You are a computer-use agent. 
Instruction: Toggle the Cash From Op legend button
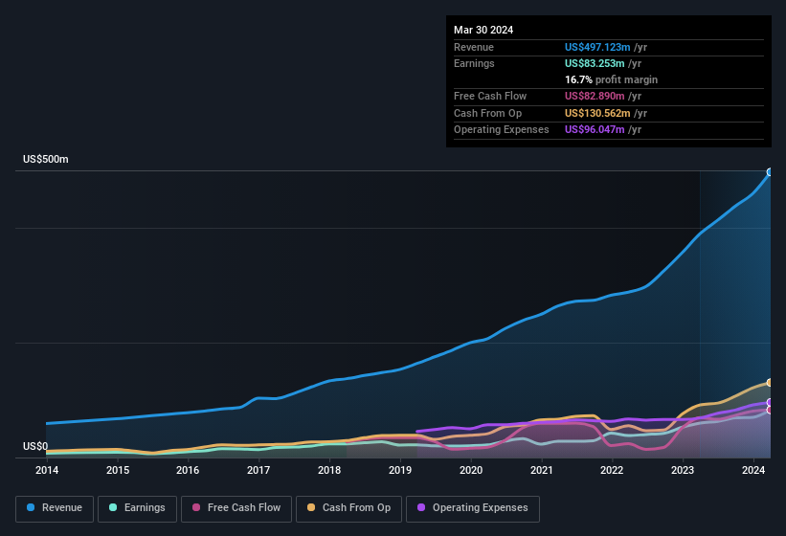click(348, 508)
